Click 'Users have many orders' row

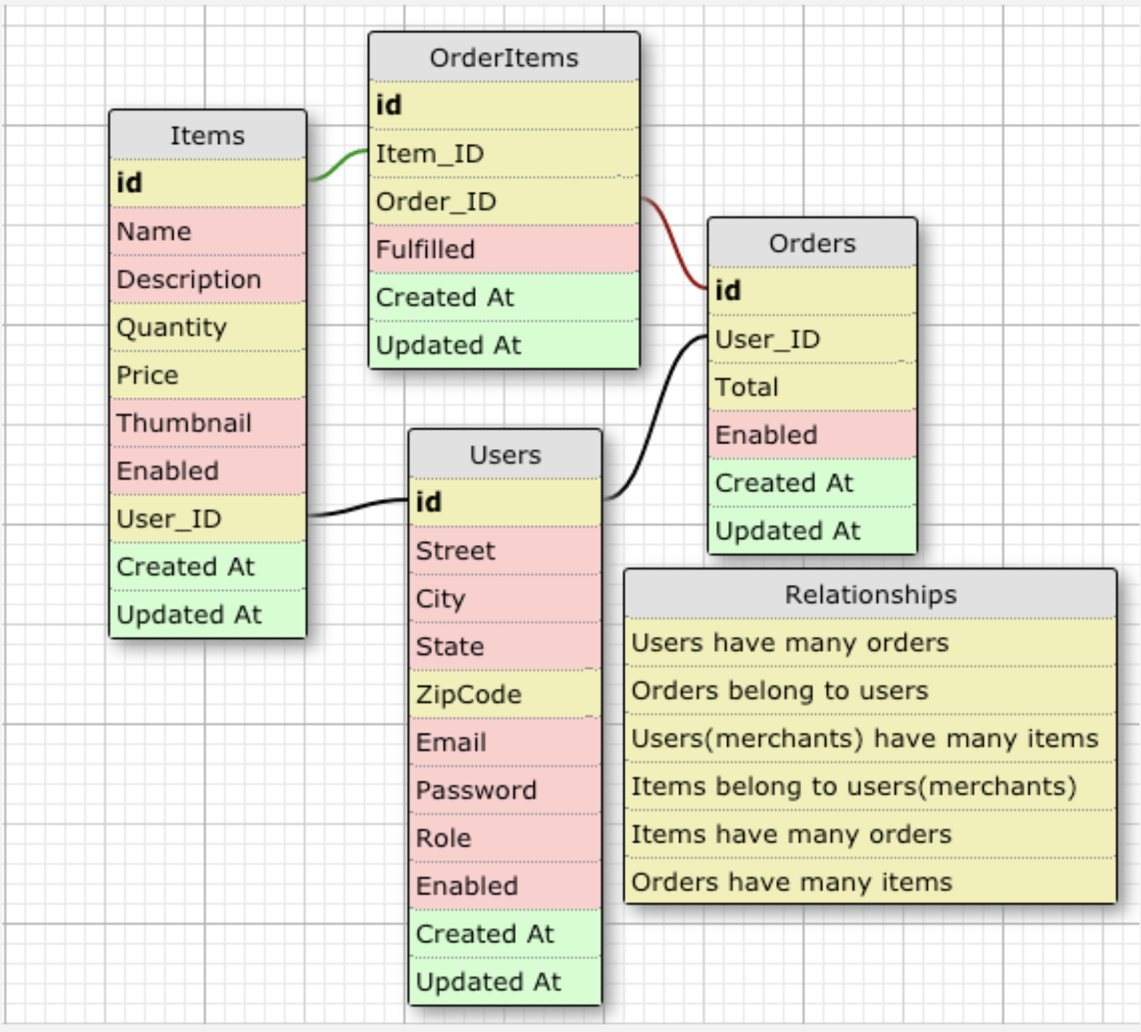coord(871,642)
